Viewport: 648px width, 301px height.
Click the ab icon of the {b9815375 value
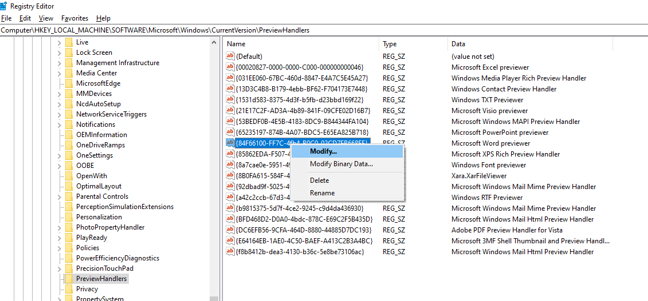[x=230, y=208]
